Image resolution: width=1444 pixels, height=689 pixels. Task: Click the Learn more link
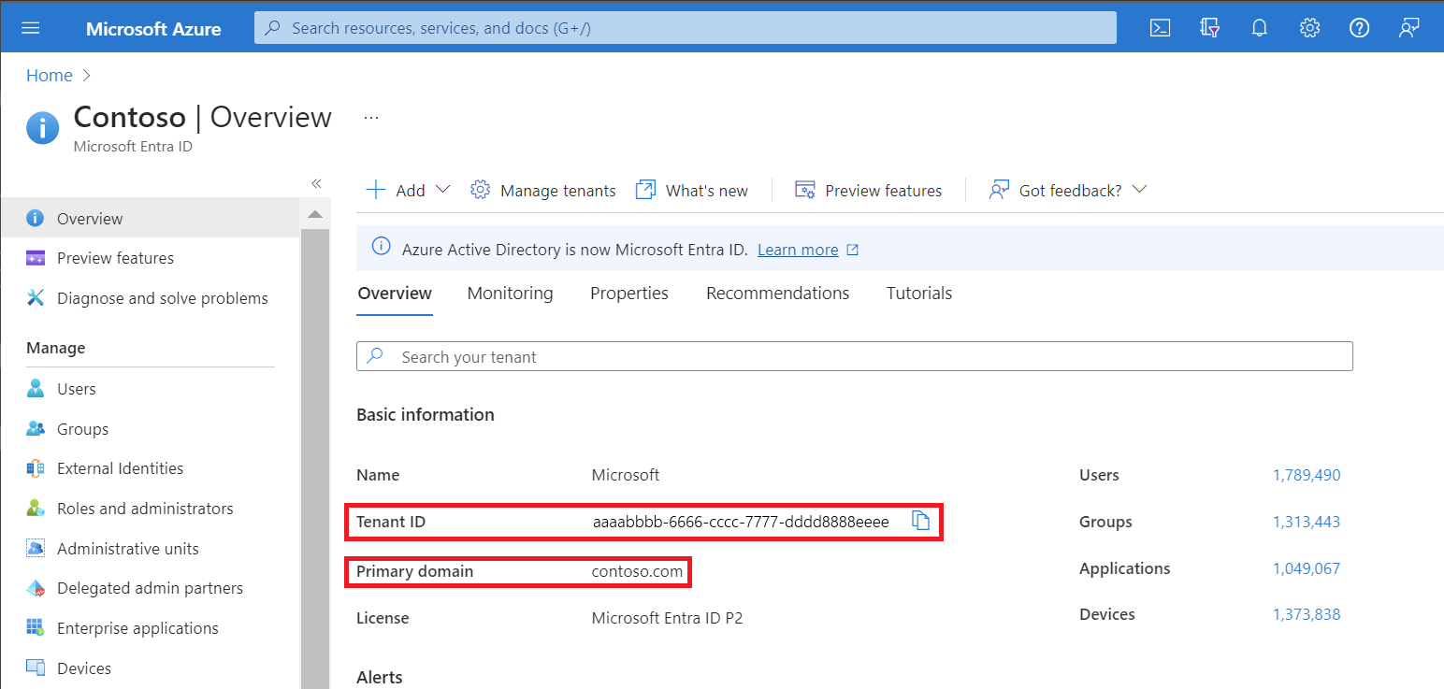(798, 250)
